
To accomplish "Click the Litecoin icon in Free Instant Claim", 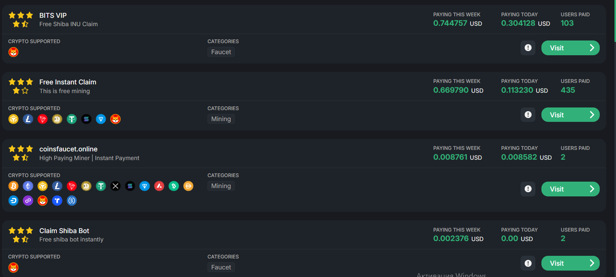I will [28, 119].
